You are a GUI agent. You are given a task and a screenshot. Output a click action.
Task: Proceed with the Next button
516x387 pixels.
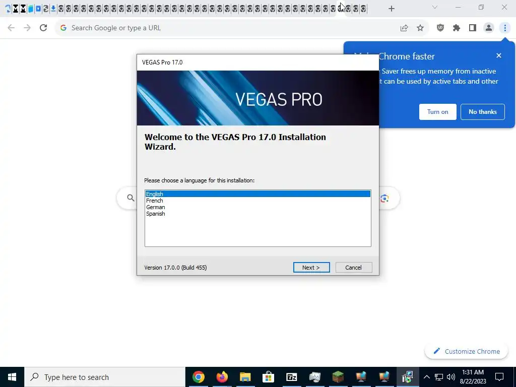(311, 268)
